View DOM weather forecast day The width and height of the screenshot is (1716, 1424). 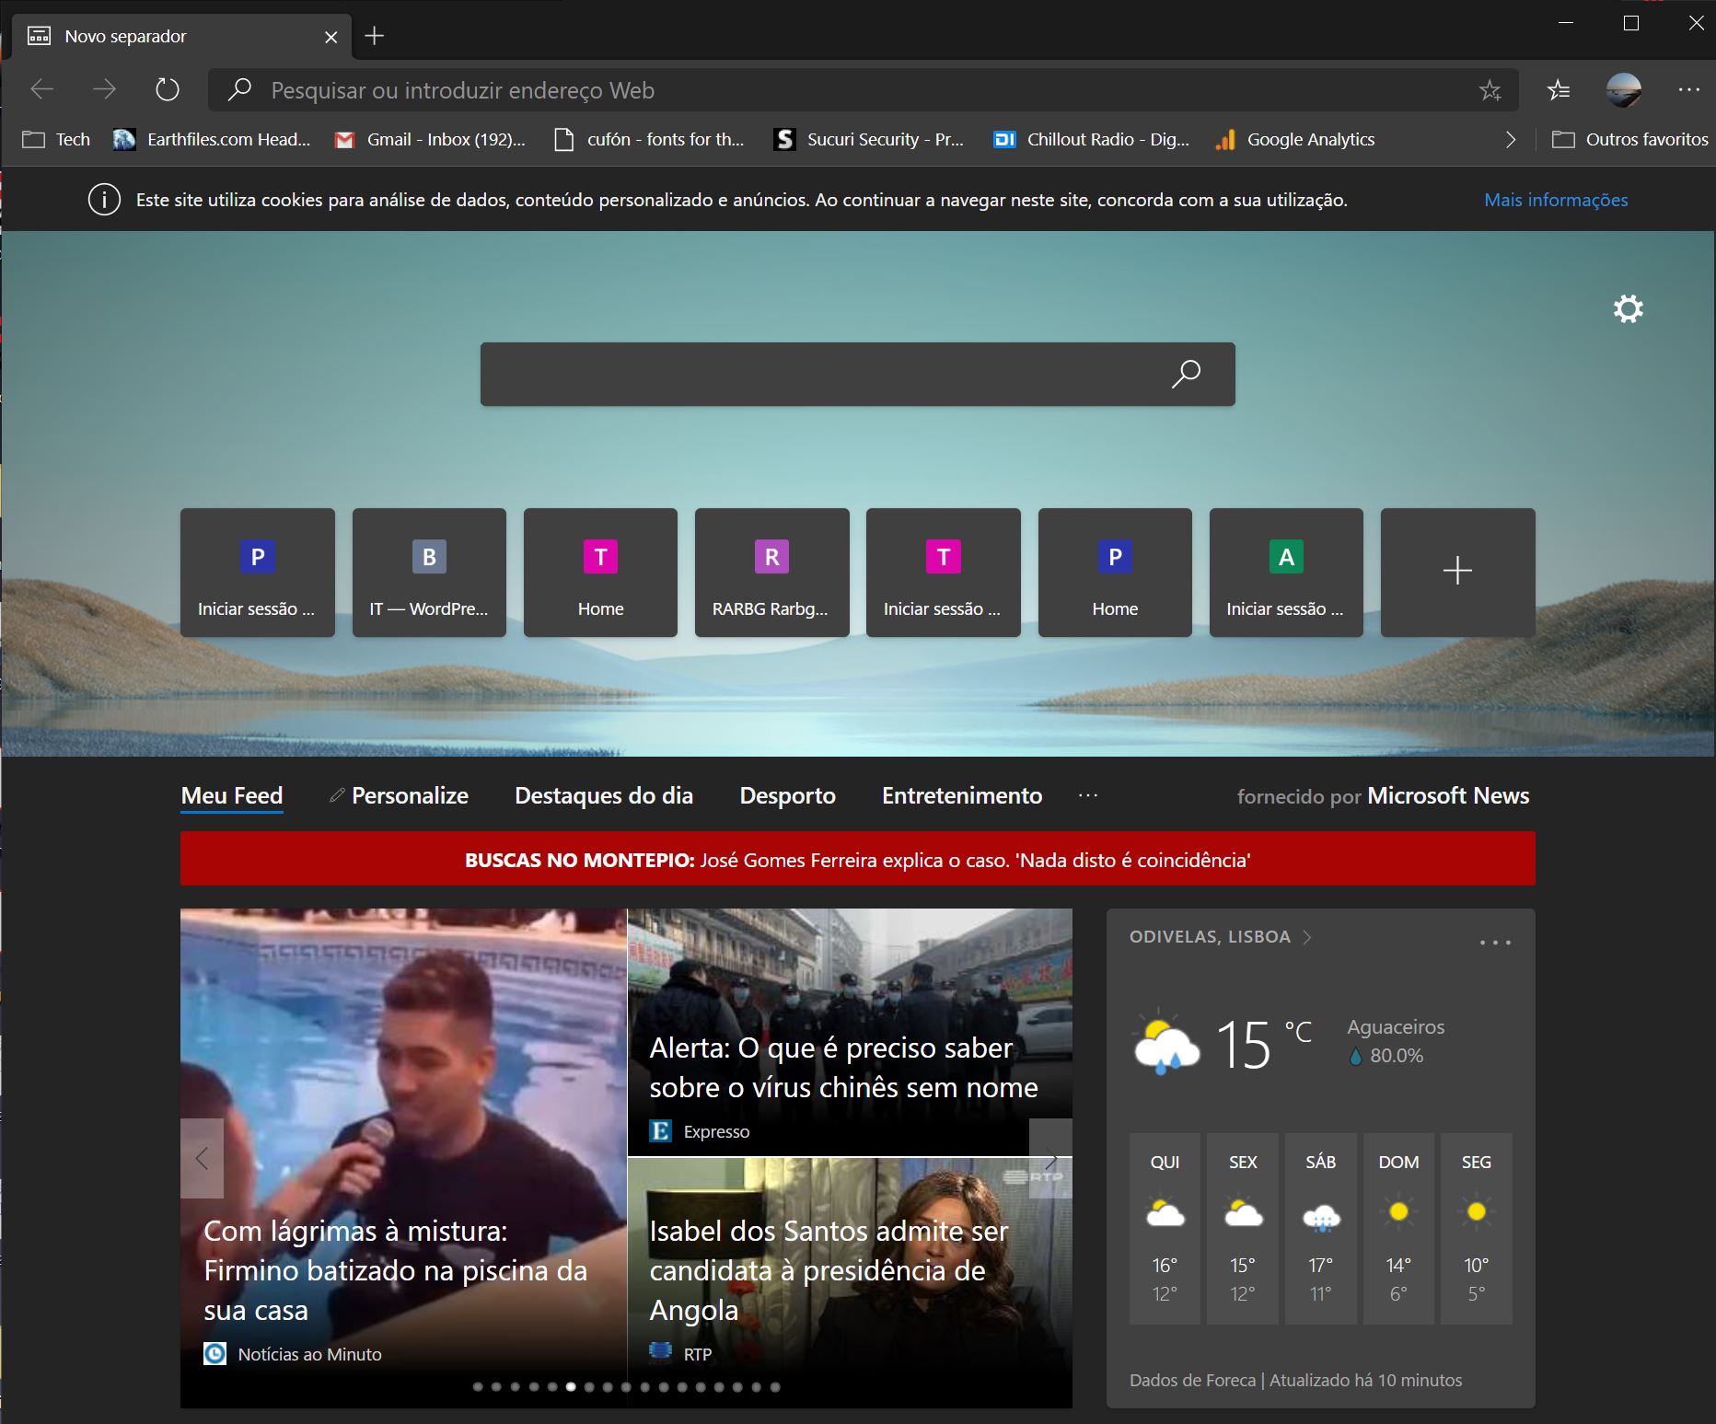1398,1228
